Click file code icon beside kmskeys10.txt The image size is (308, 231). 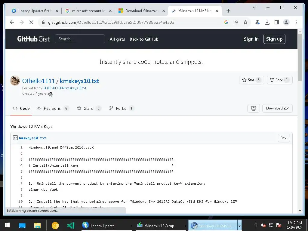pyautogui.click(x=15, y=138)
